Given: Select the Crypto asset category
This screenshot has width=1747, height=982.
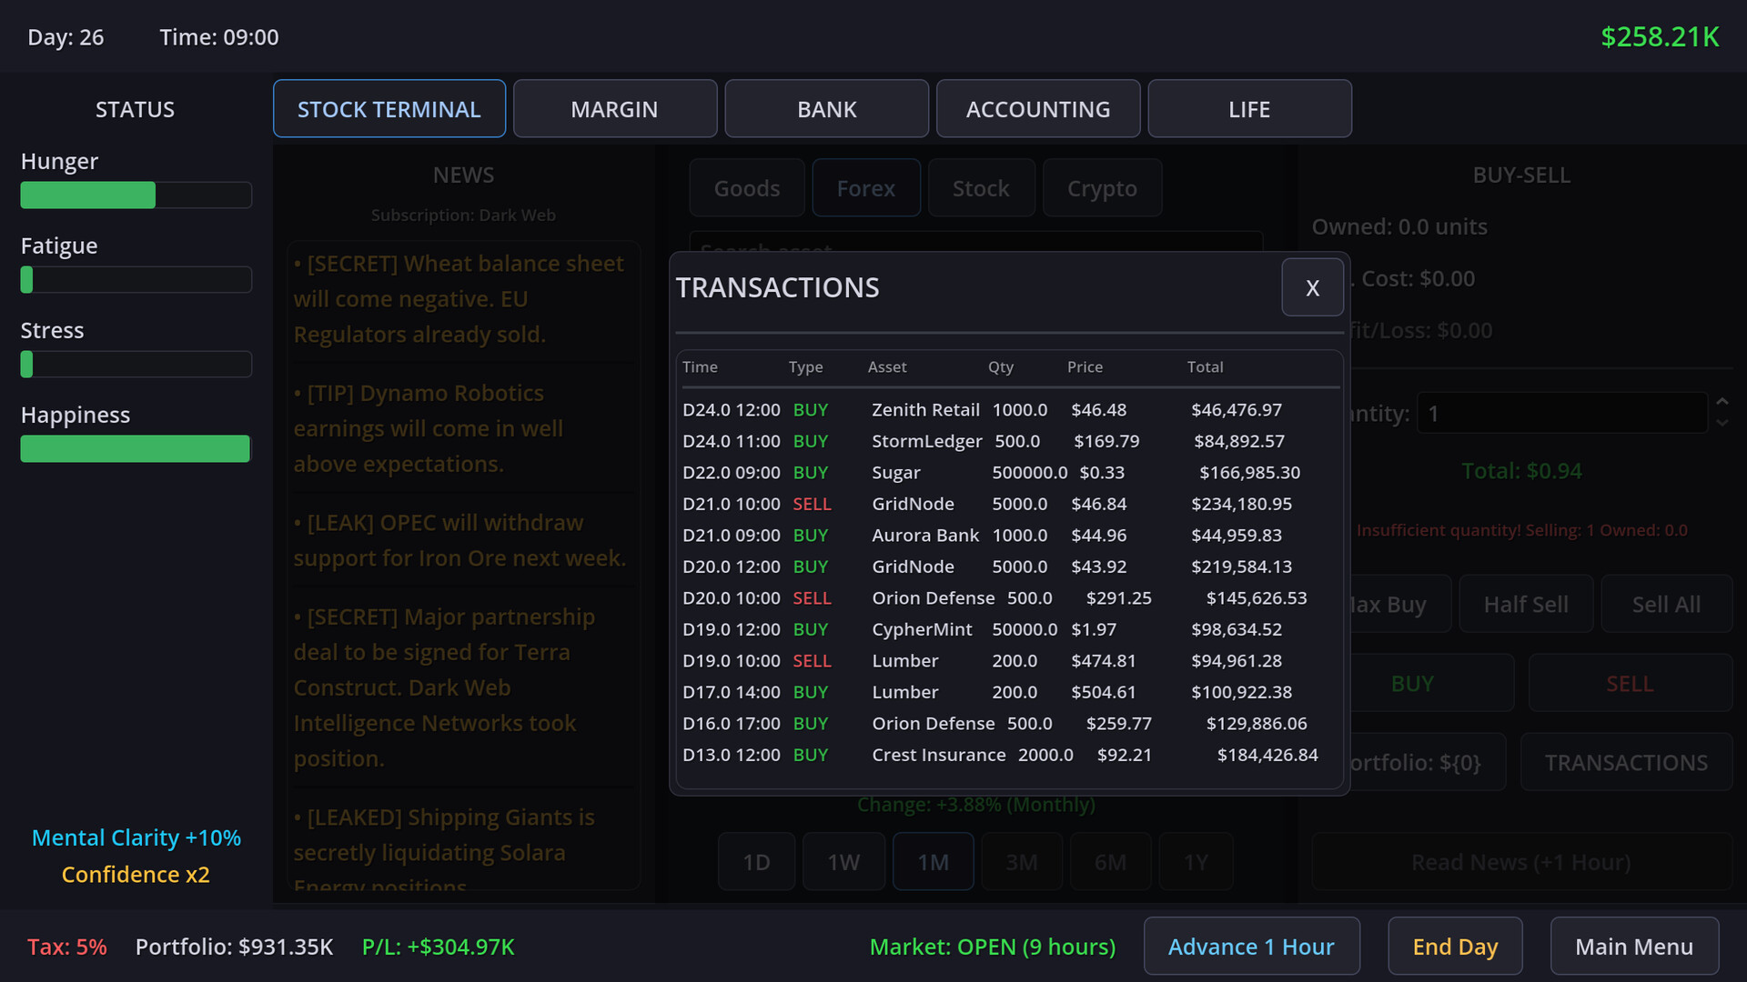Looking at the screenshot, I should tap(1101, 188).
